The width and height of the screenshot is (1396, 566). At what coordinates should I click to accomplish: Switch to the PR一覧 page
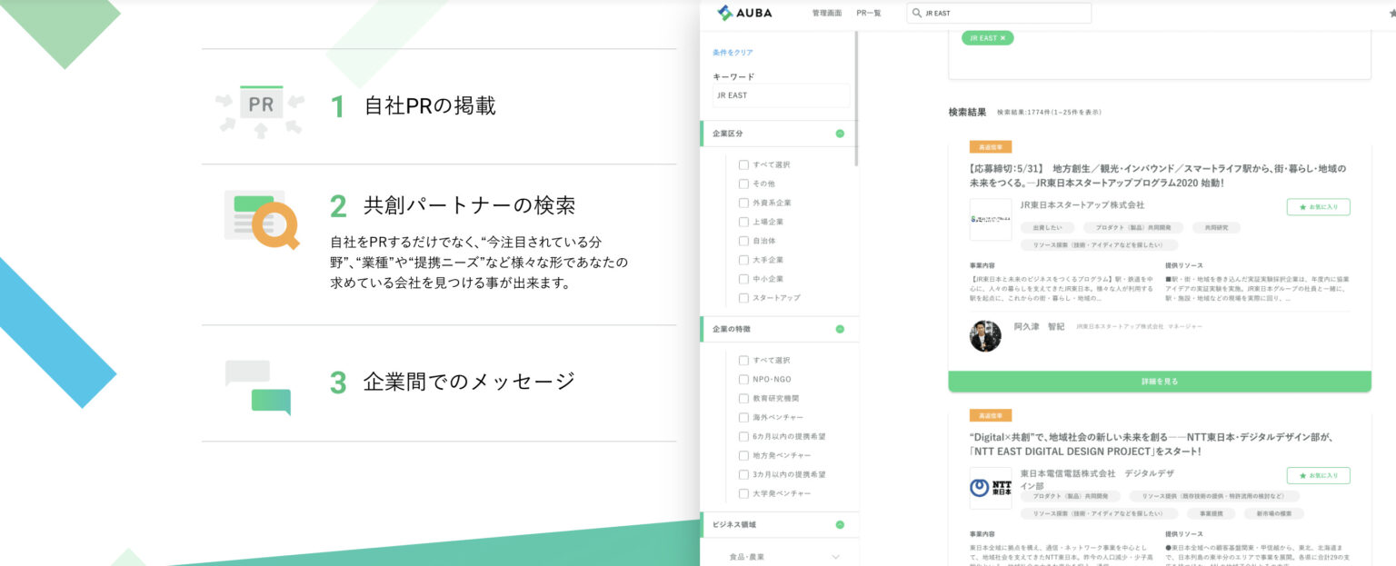(866, 13)
